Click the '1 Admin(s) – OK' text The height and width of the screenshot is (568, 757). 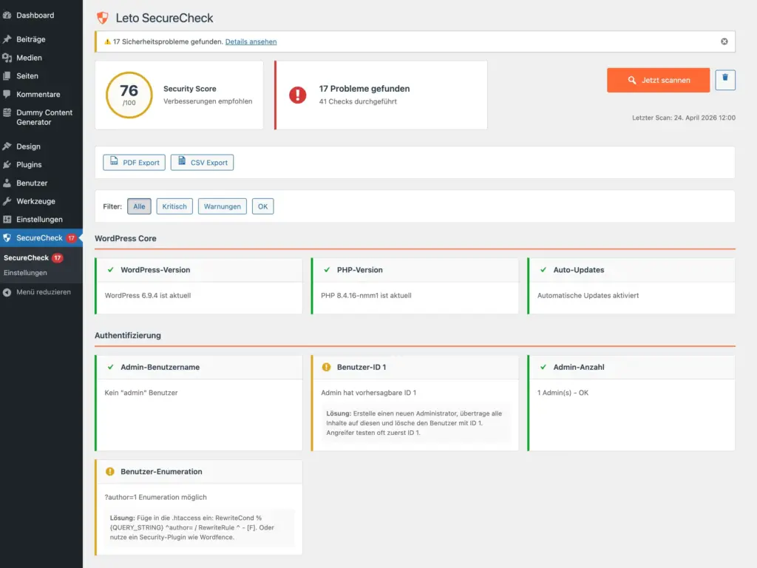tap(563, 393)
